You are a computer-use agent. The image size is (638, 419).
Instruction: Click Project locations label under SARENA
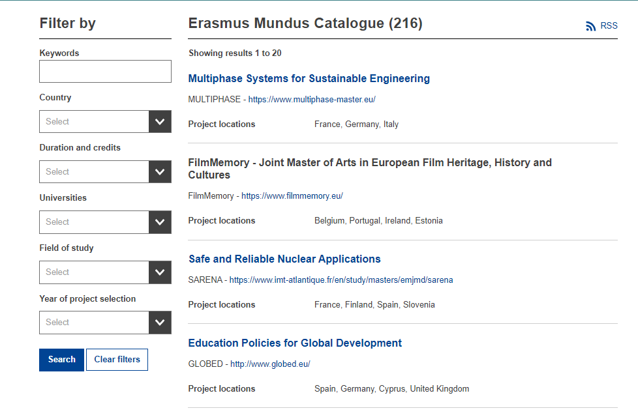(x=221, y=305)
